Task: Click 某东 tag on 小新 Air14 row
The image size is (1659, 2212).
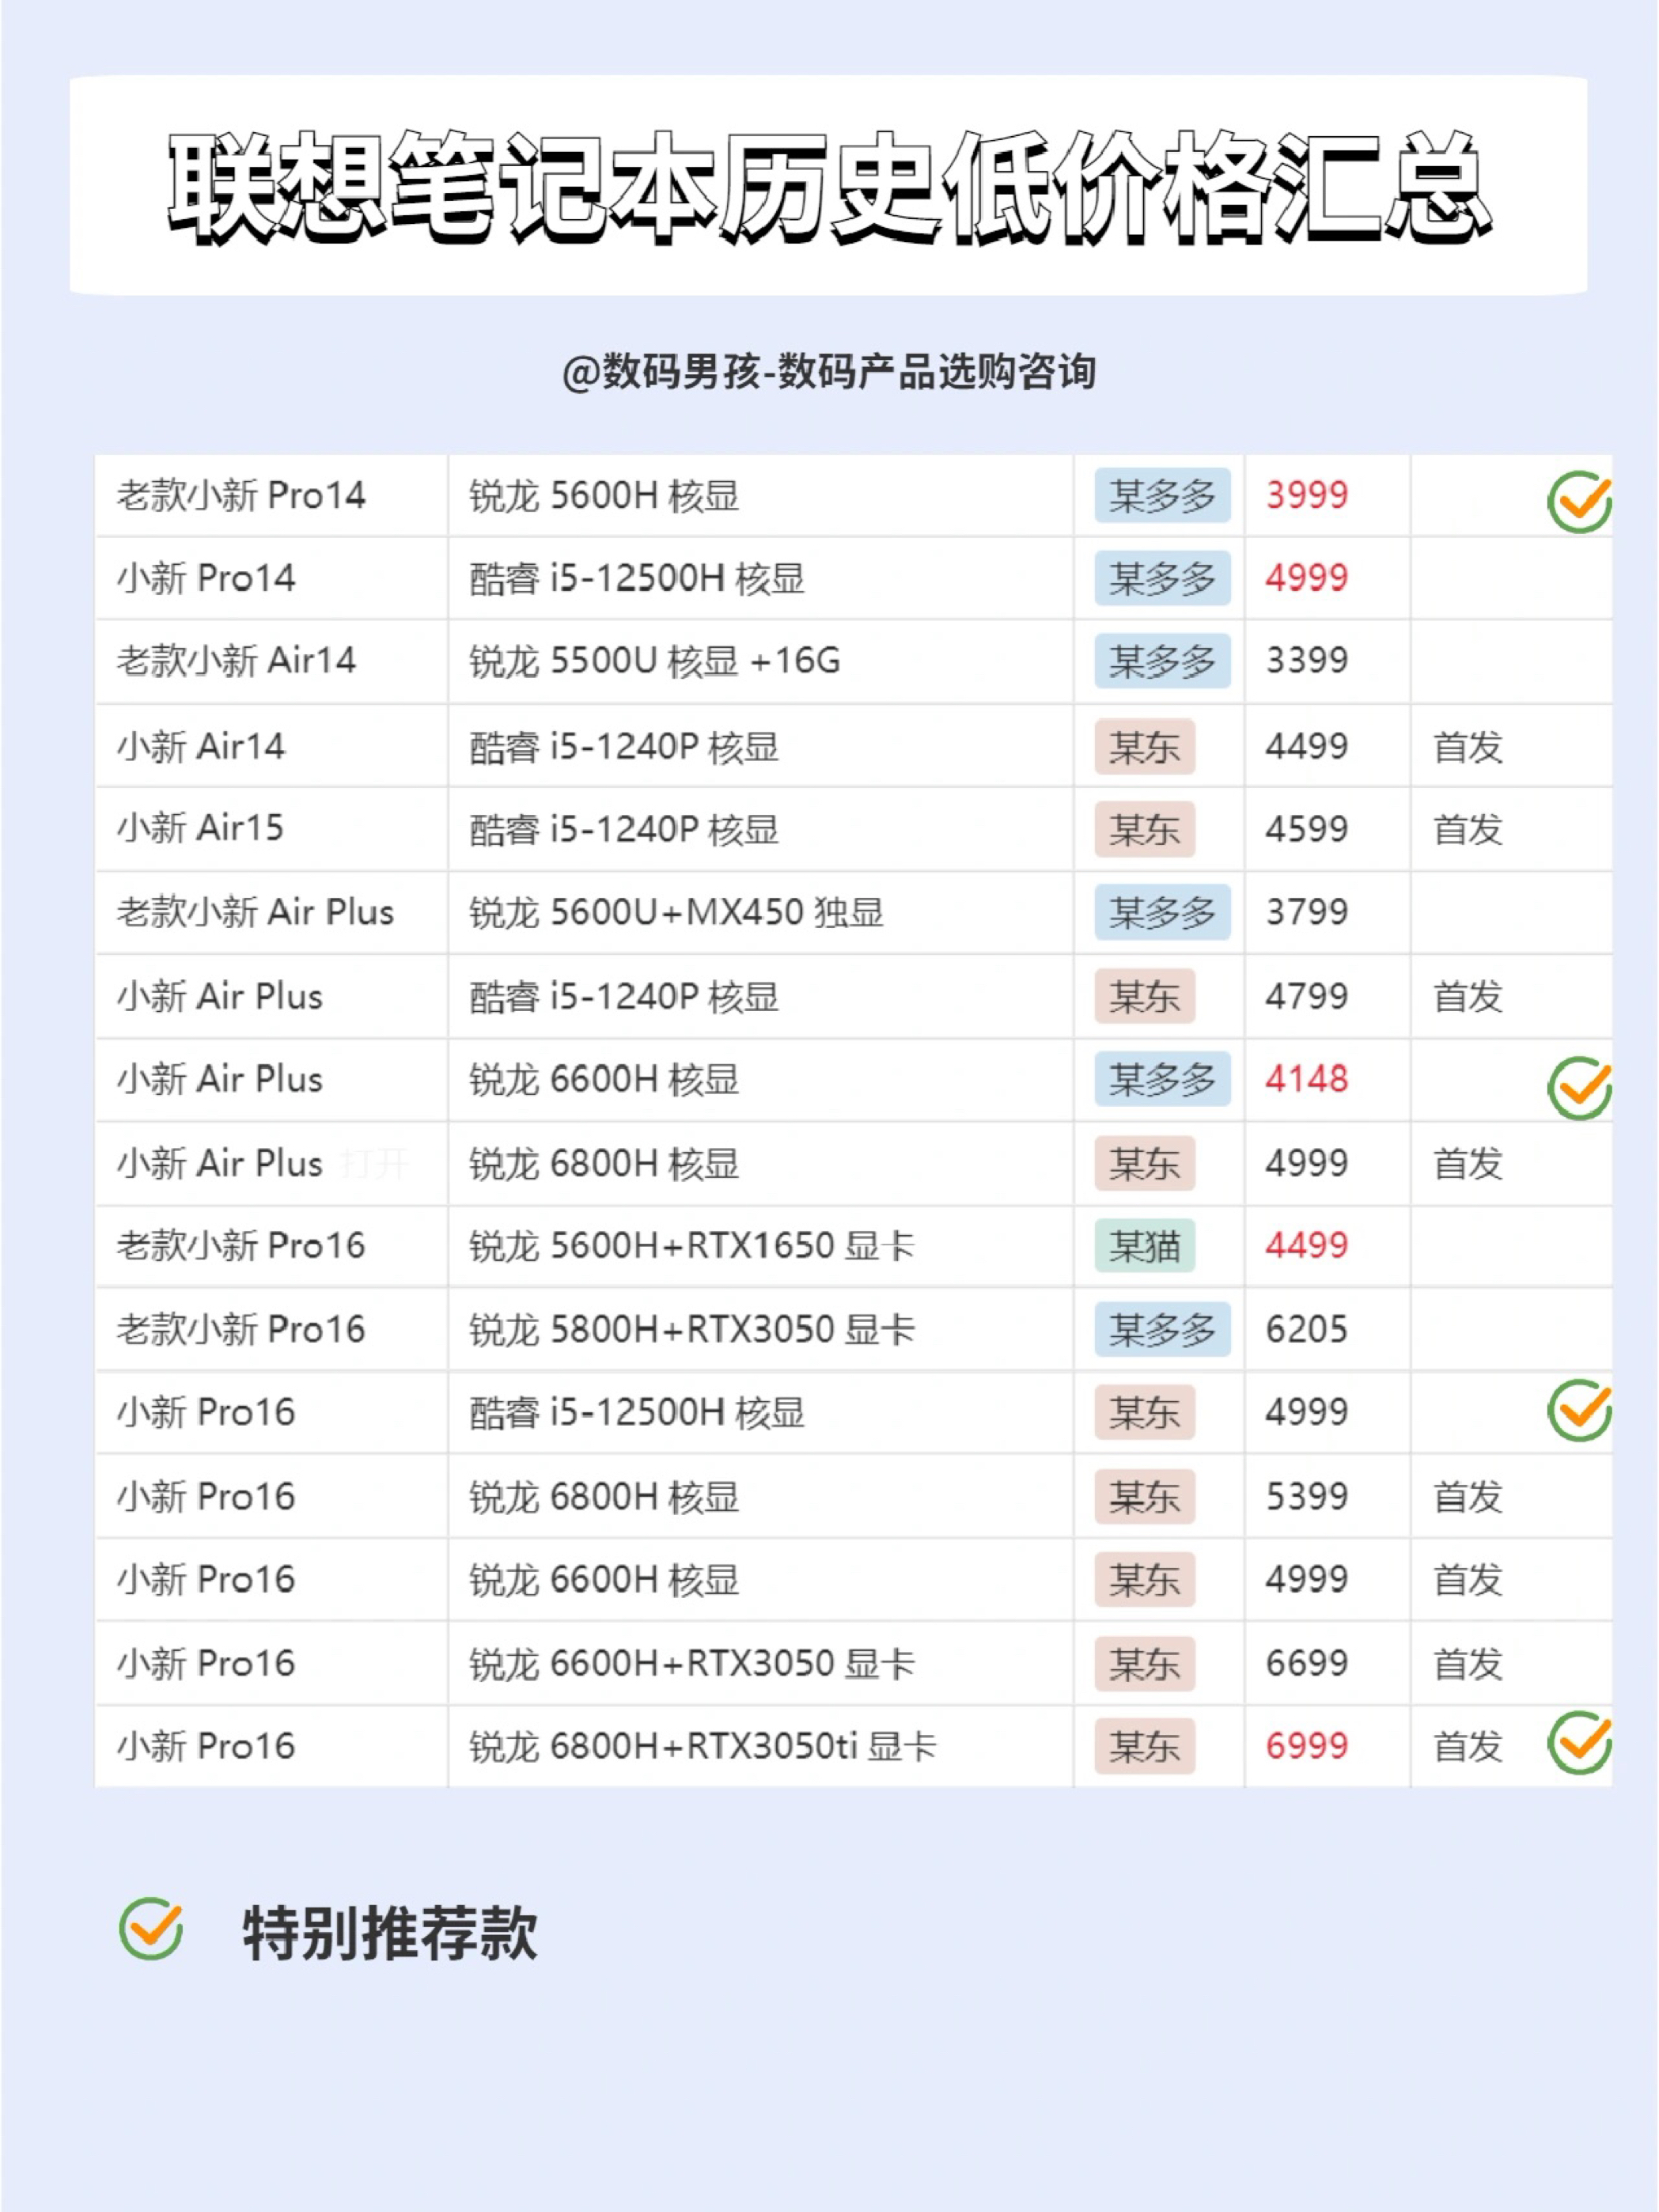Action: (x=1144, y=746)
